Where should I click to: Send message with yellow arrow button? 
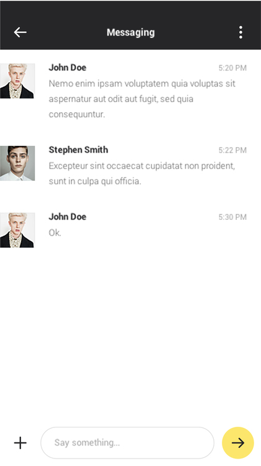click(x=238, y=443)
